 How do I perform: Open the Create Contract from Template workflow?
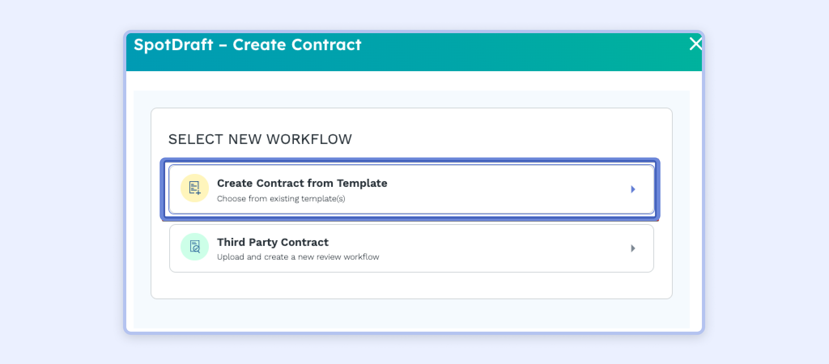[412, 189]
